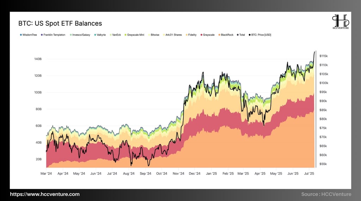Toggle the BTC: Price [USD] legend entry
The height and width of the screenshot is (201, 361).
[260, 35]
